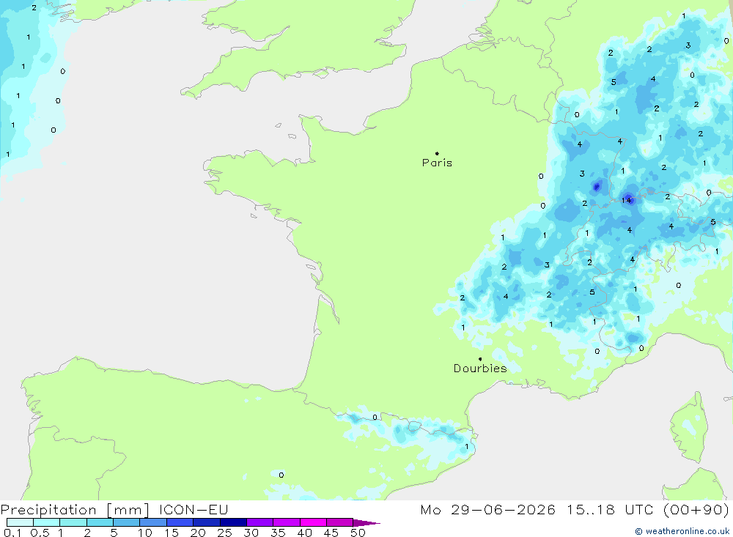Click the legend label 40
The height and width of the screenshot is (537, 733).
tap(305, 533)
